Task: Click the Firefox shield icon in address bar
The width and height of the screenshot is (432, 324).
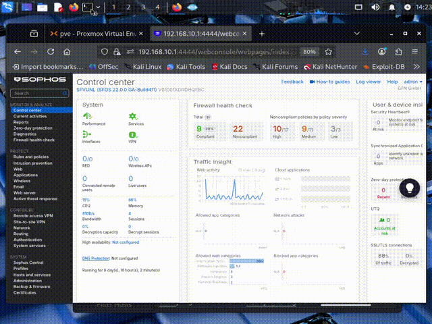Action: point(105,51)
